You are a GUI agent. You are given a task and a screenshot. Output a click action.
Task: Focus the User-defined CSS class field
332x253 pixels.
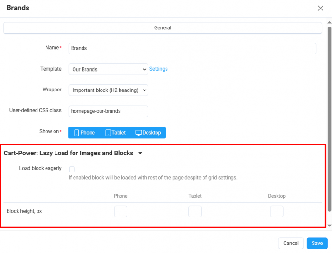[108, 111]
